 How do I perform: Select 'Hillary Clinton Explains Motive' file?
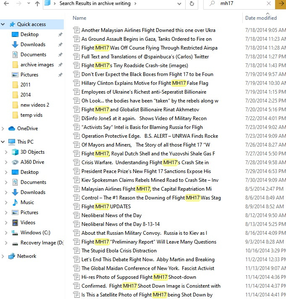point(145,83)
